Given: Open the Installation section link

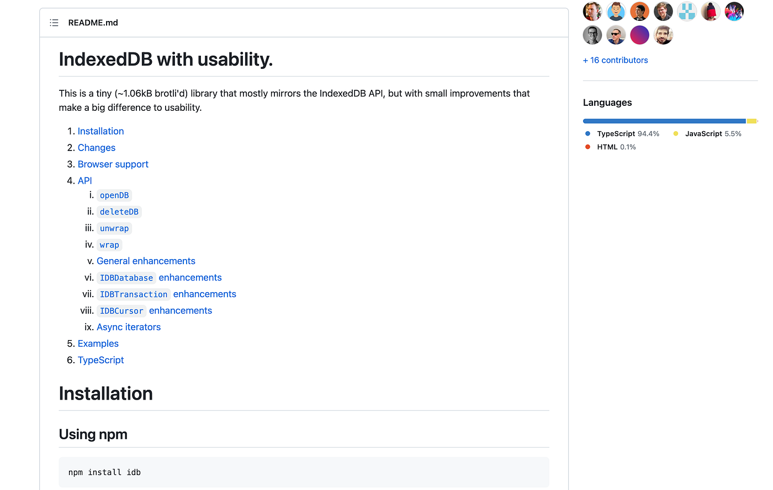Looking at the screenshot, I should tap(100, 131).
